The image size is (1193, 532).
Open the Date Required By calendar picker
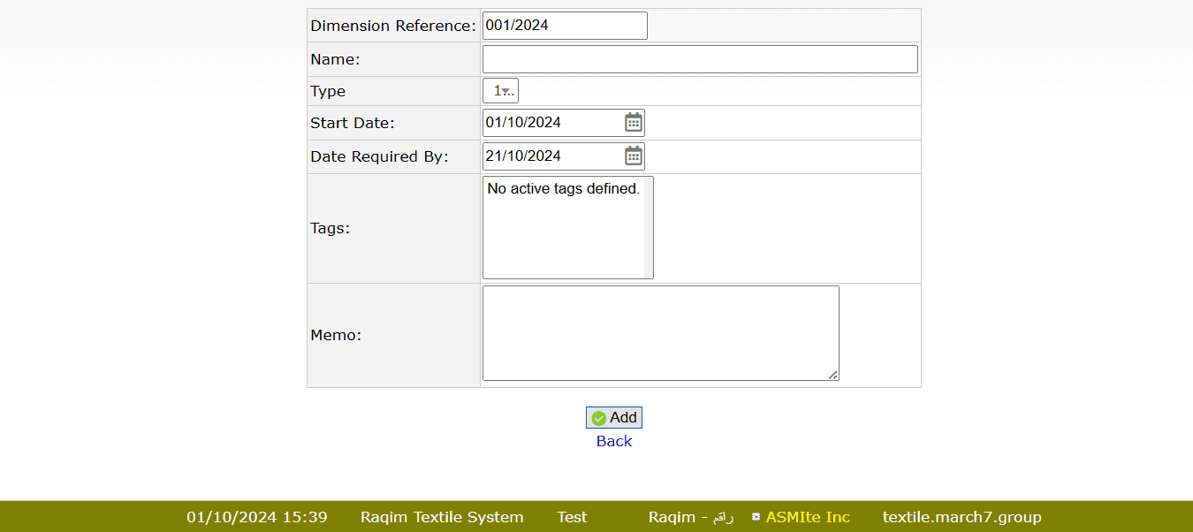[x=634, y=156]
